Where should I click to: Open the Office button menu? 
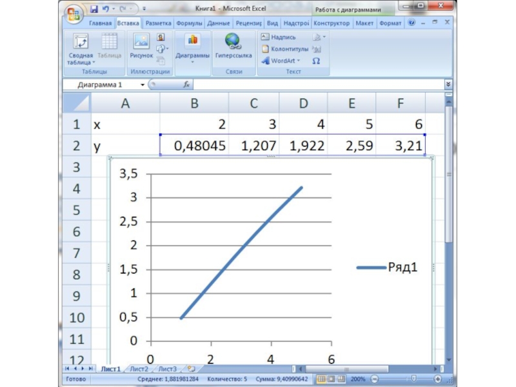[73, 15]
